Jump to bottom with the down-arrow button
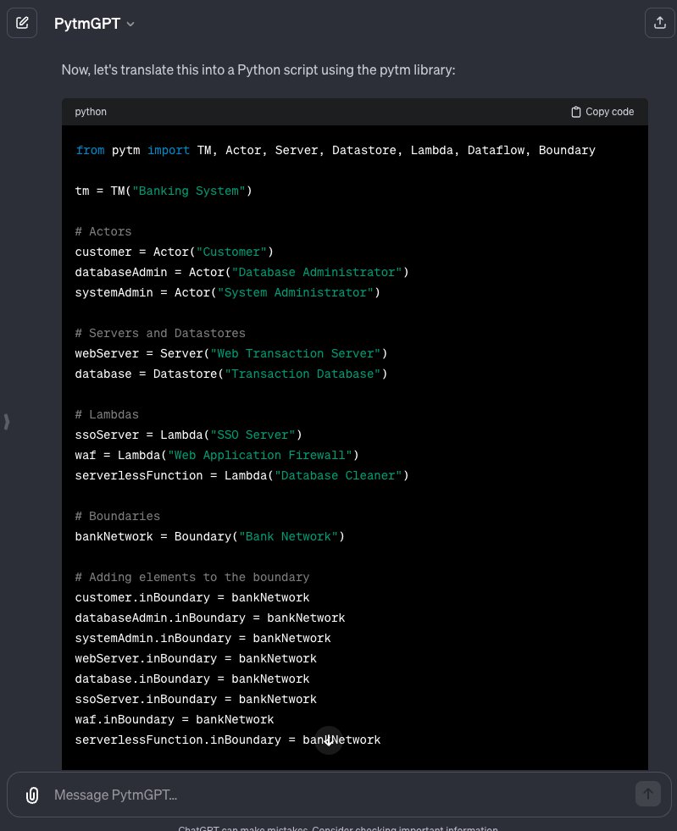The image size is (677, 831). pyautogui.click(x=329, y=740)
